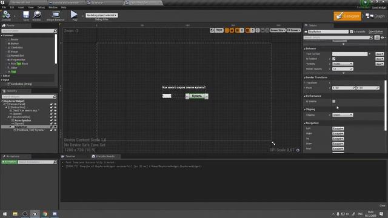This screenshot has height=218, width=388.
Task: Collapse Vertical Box in hierarchy
Action: [x=7, y=108]
